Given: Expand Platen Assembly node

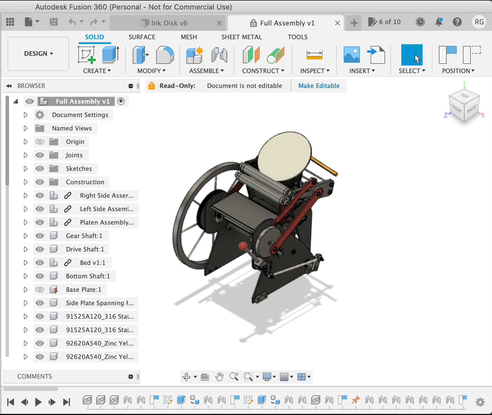Looking at the screenshot, I should (x=25, y=222).
